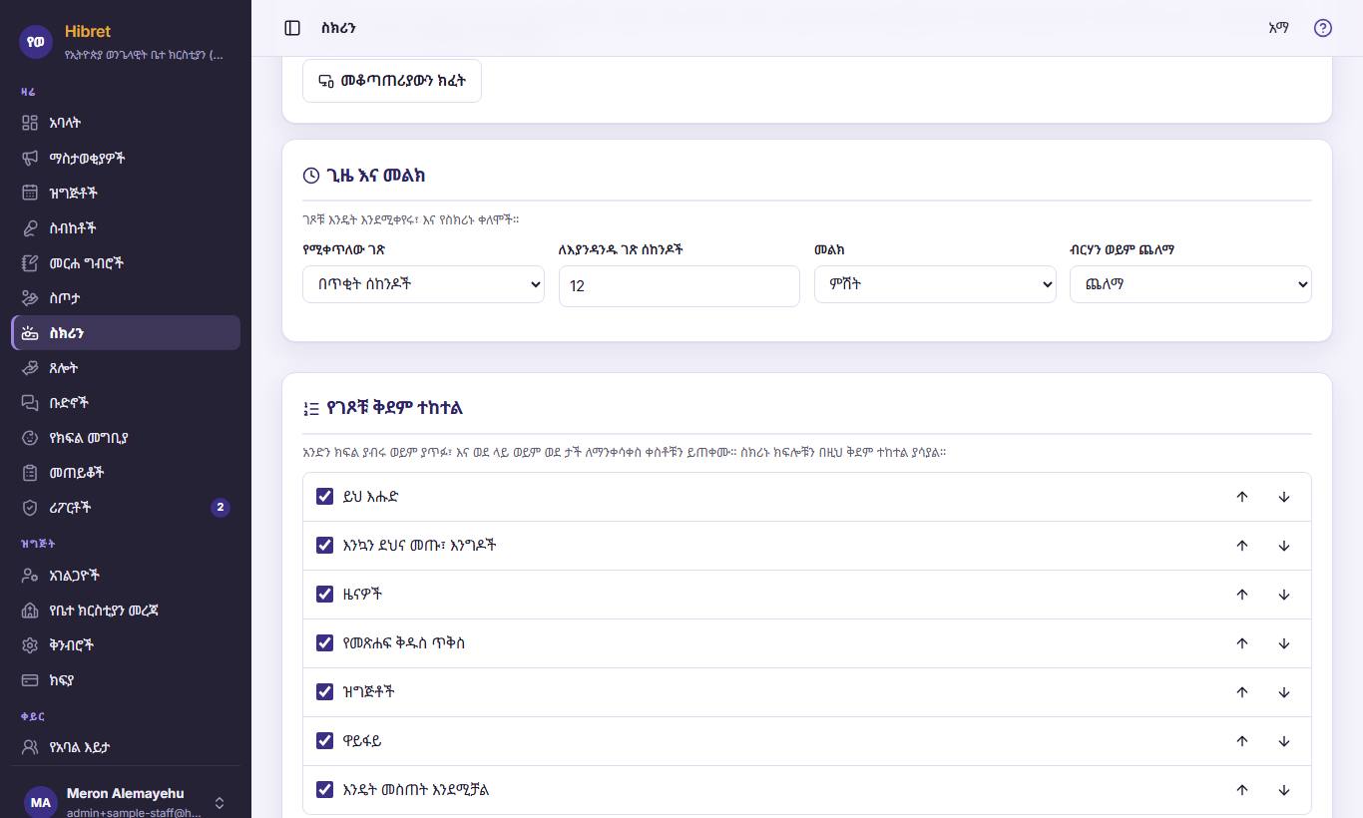Screen dimensions: 1363x818
Task: Open the የሚቀጥለው ገጽ dropdown
Action: coord(423,284)
